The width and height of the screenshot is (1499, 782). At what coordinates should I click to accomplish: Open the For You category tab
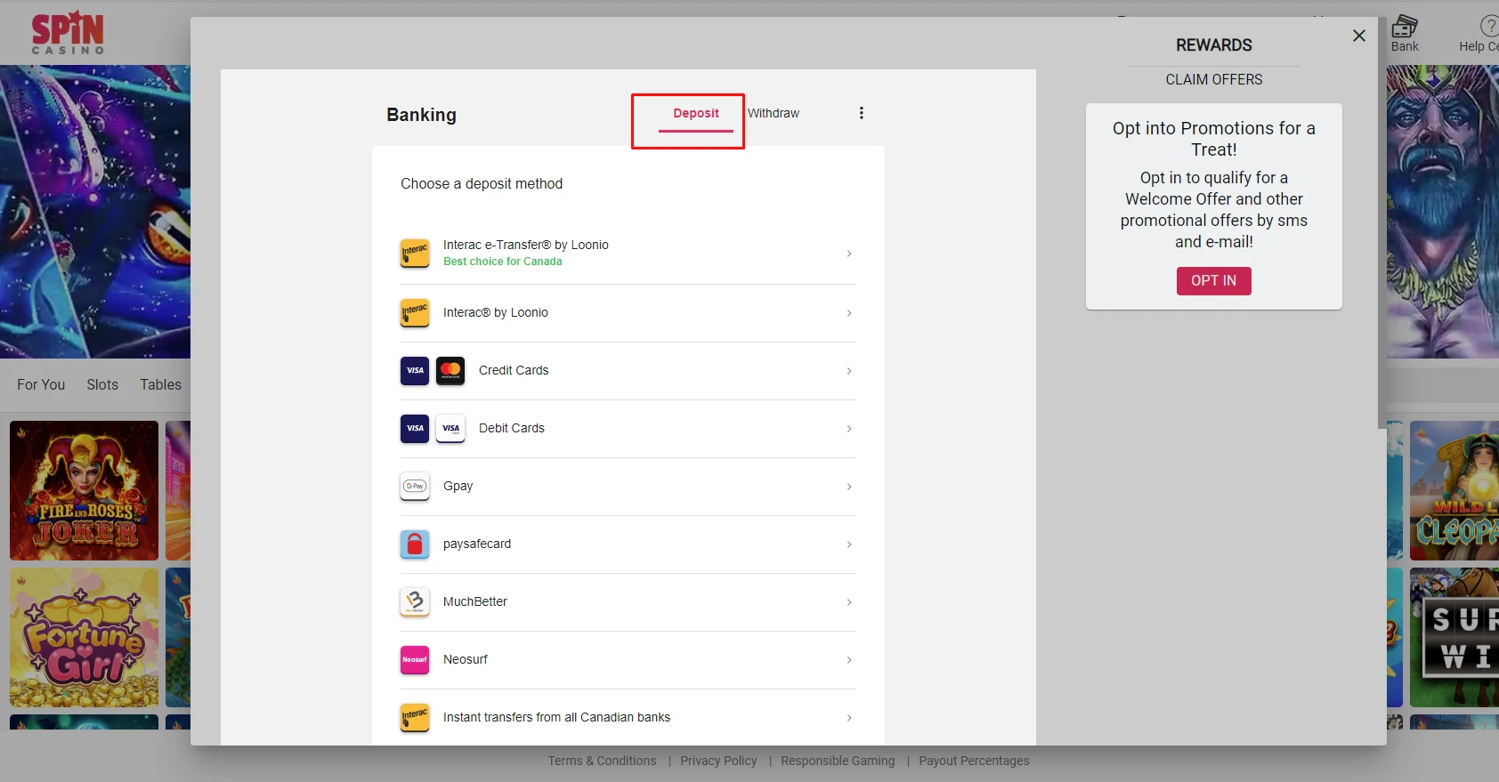(x=41, y=385)
